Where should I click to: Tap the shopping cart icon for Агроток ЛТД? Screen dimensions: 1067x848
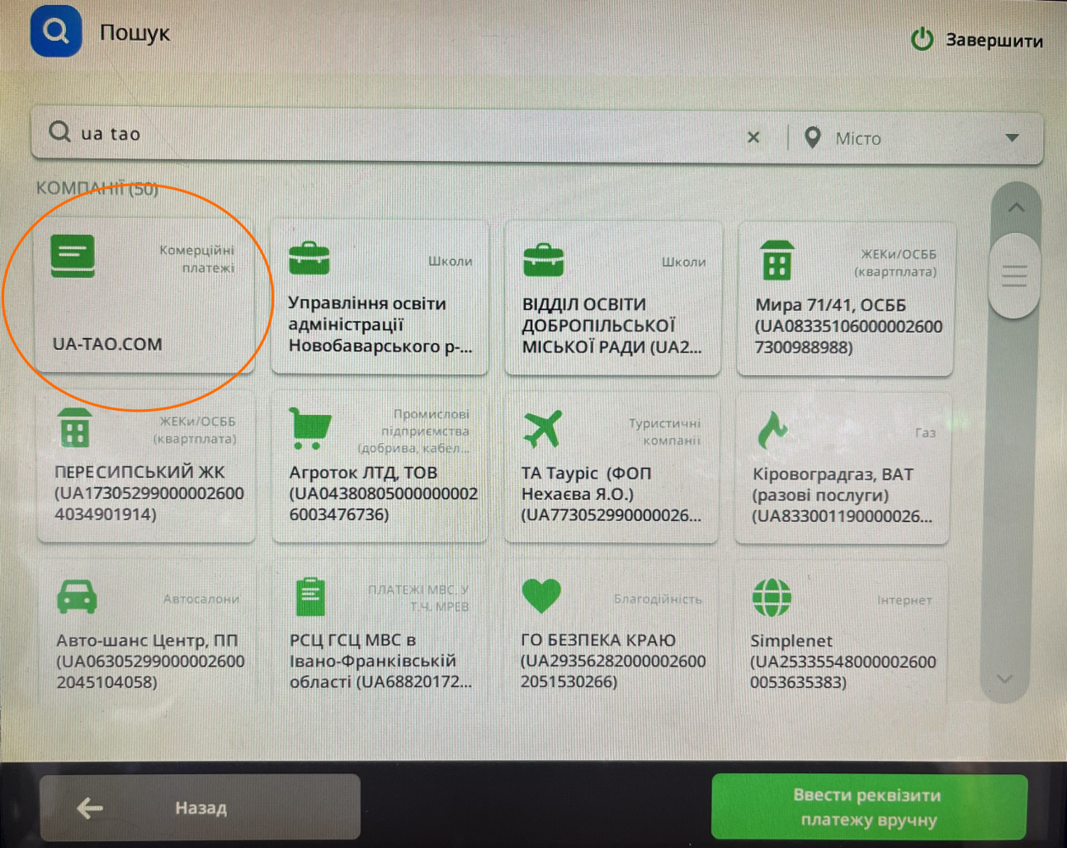pos(309,429)
